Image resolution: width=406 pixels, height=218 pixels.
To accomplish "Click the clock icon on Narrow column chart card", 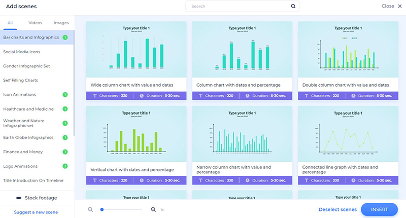I will tap(248, 180).
